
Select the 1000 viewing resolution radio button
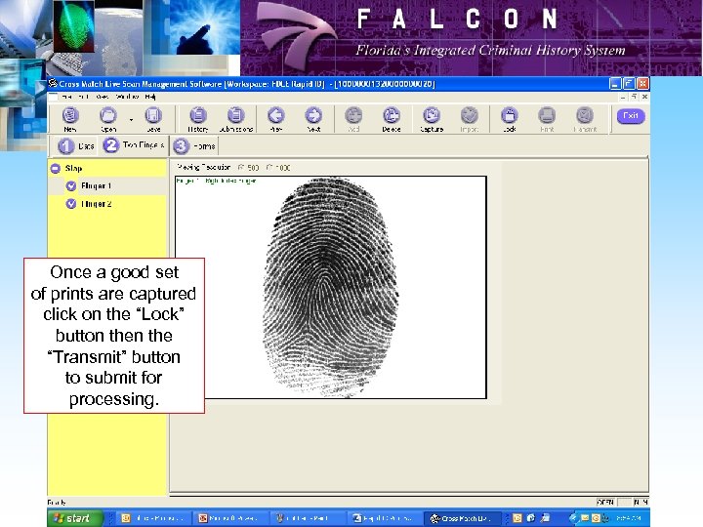coord(269,168)
